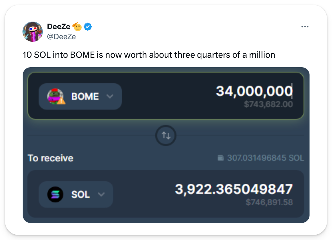Click the blue verified badge
Screen dimensions: 332x240
click(x=88, y=27)
